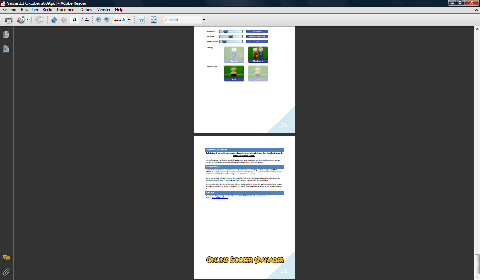480x280 pixels.
Task: Click the Mentaliteit slider on page 20
Action: (231, 31)
